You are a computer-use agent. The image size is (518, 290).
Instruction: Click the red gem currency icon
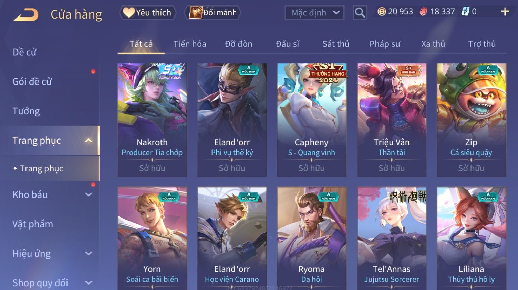pyautogui.click(x=423, y=12)
